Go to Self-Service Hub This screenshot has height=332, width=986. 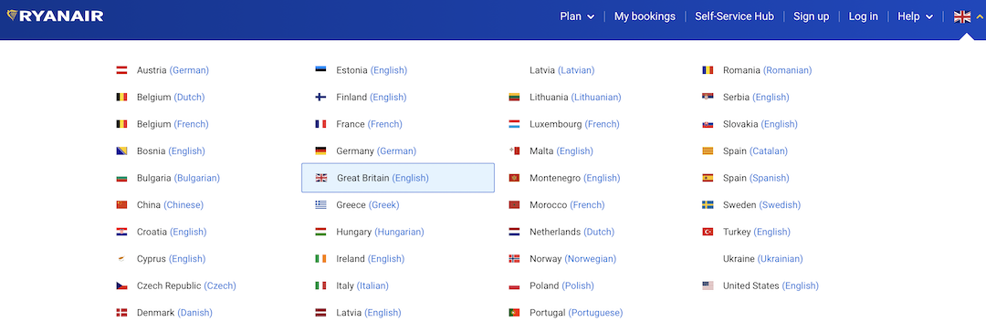pos(734,16)
